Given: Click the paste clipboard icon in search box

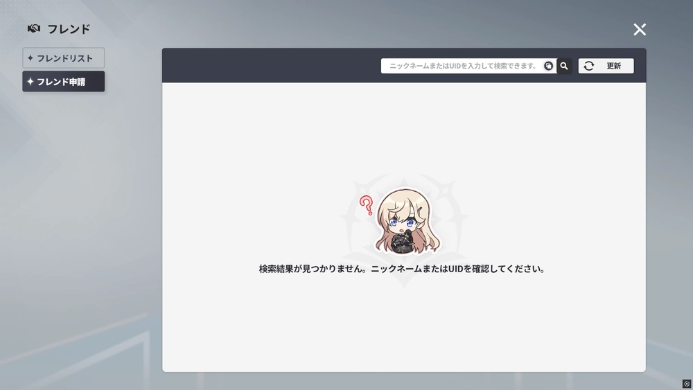Looking at the screenshot, I should pyautogui.click(x=548, y=66).
